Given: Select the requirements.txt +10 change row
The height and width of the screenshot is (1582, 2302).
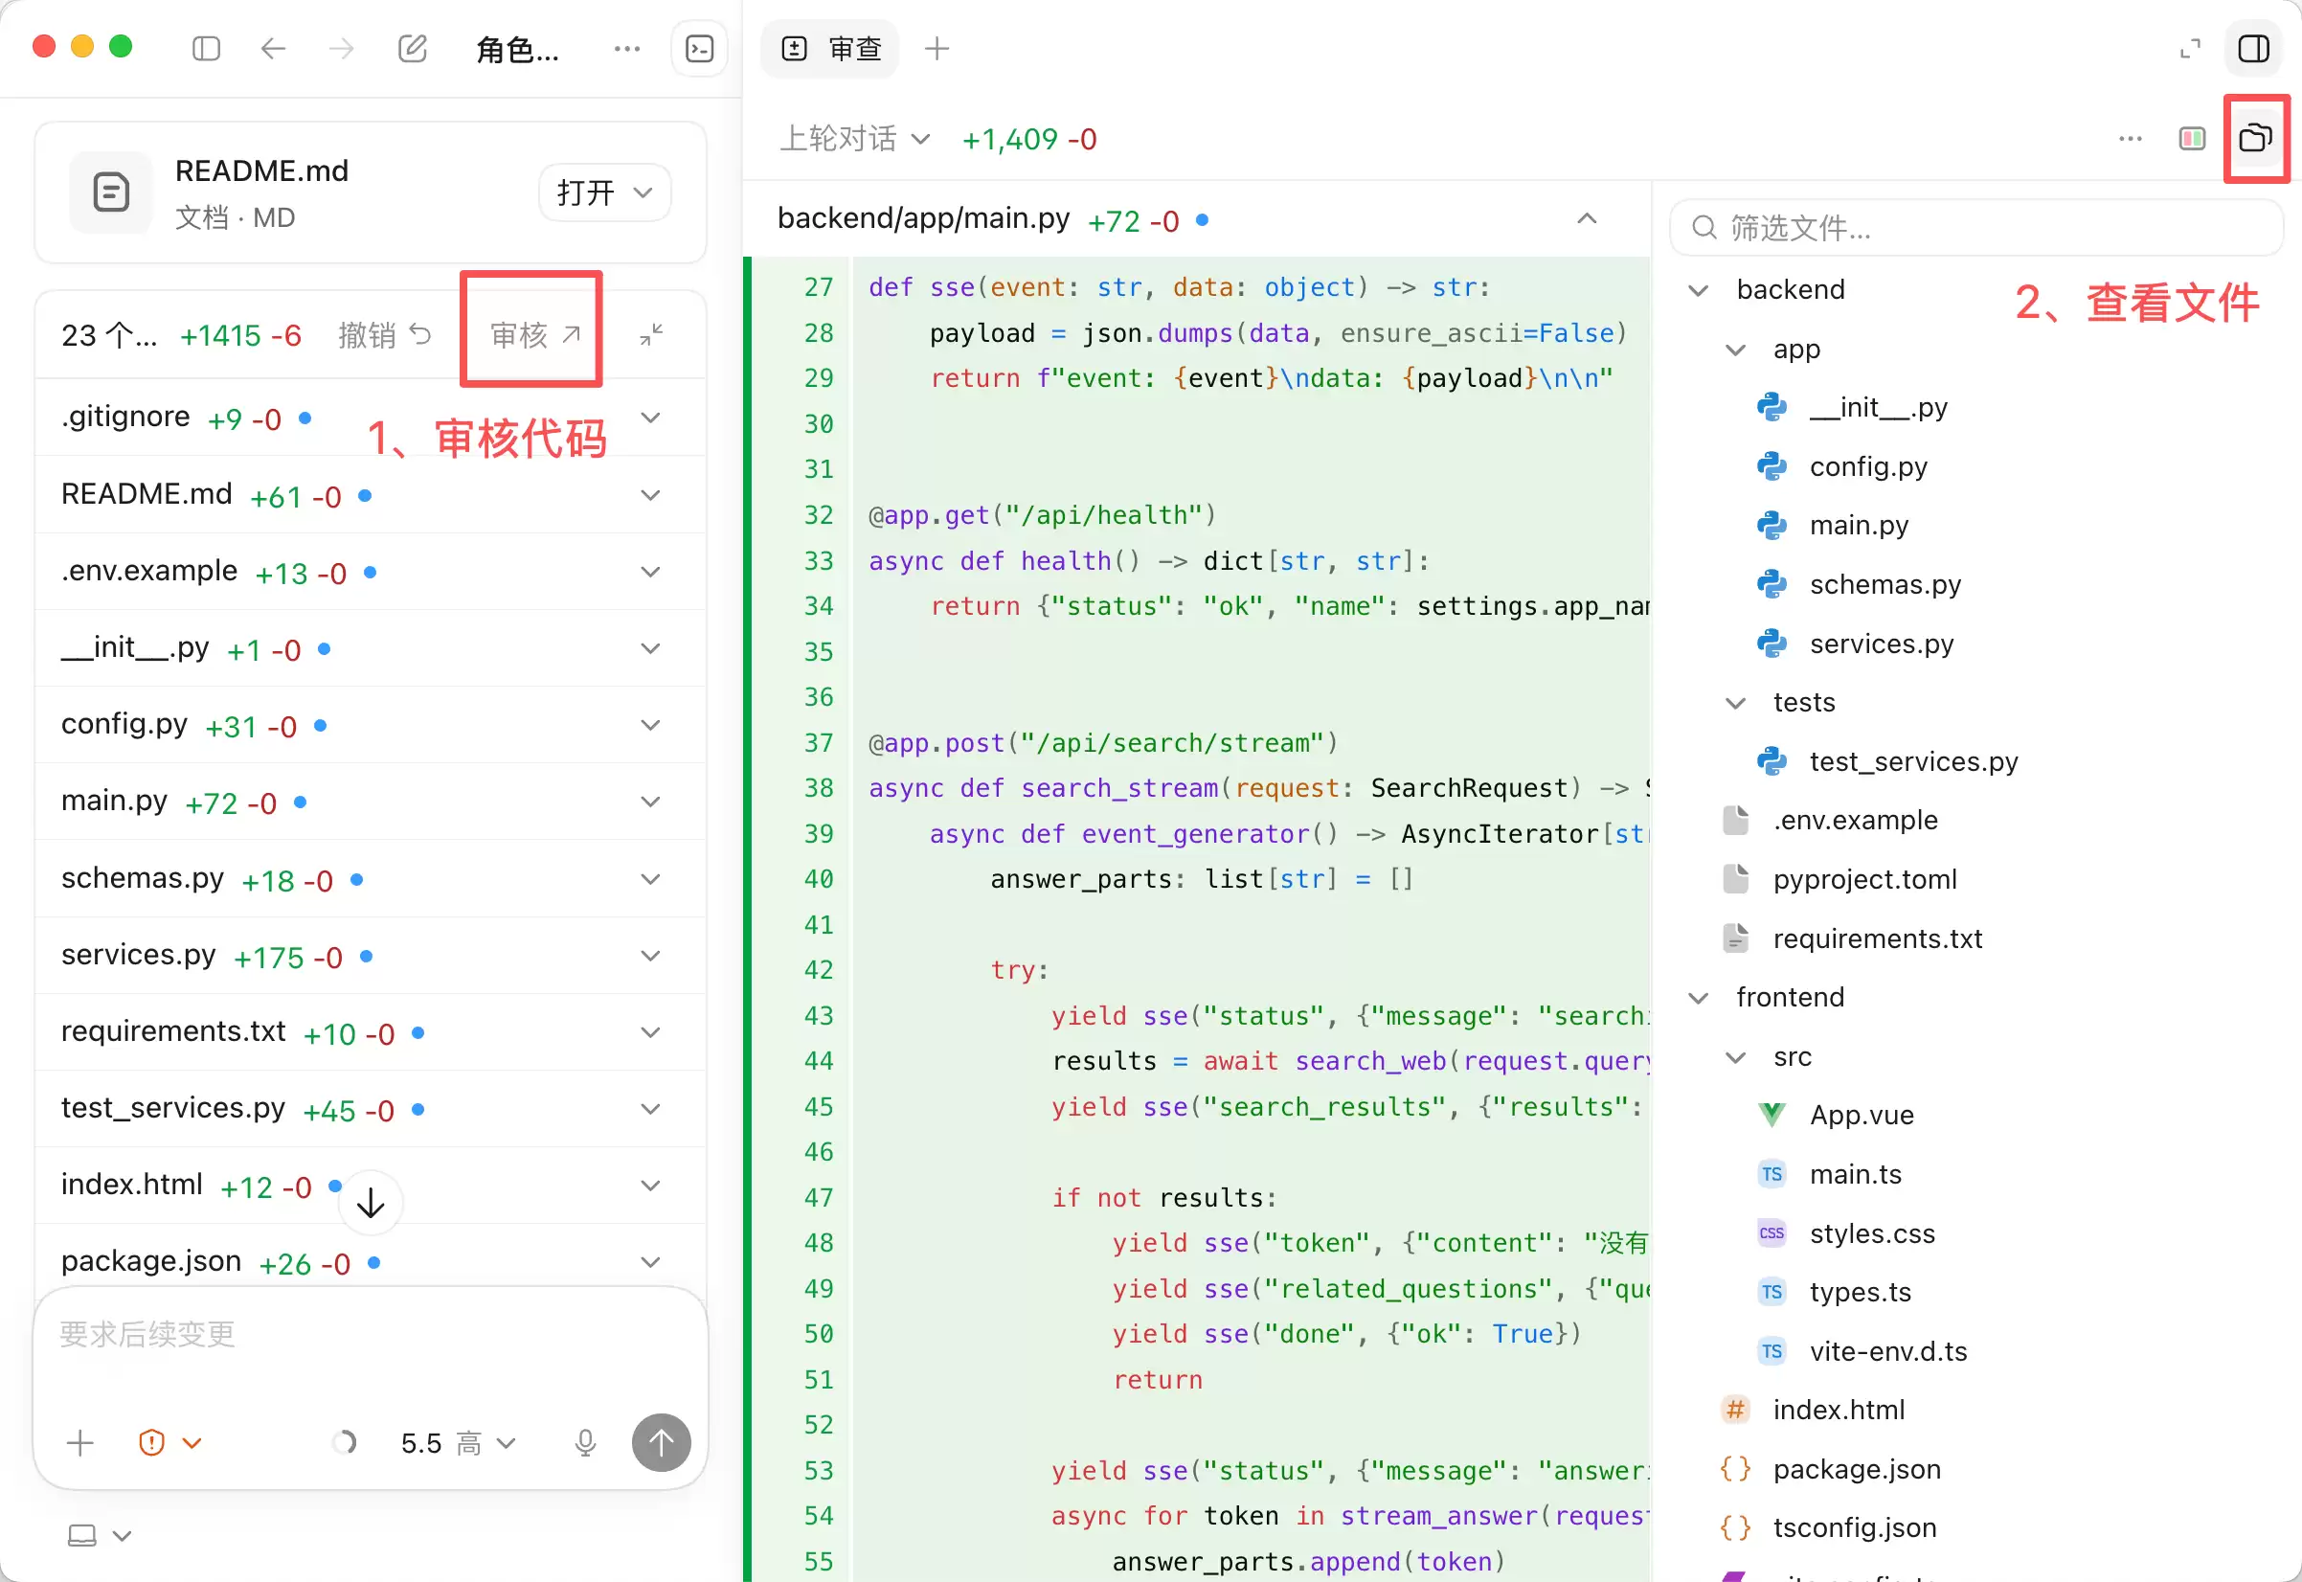Looking at the screenshot, I should tap(371, 1033).
